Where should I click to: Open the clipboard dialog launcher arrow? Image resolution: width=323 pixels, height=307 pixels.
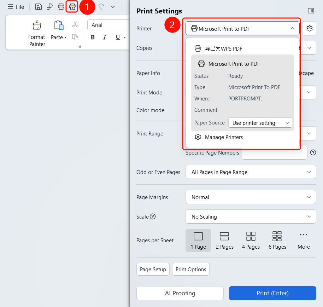tap(80, 47)
